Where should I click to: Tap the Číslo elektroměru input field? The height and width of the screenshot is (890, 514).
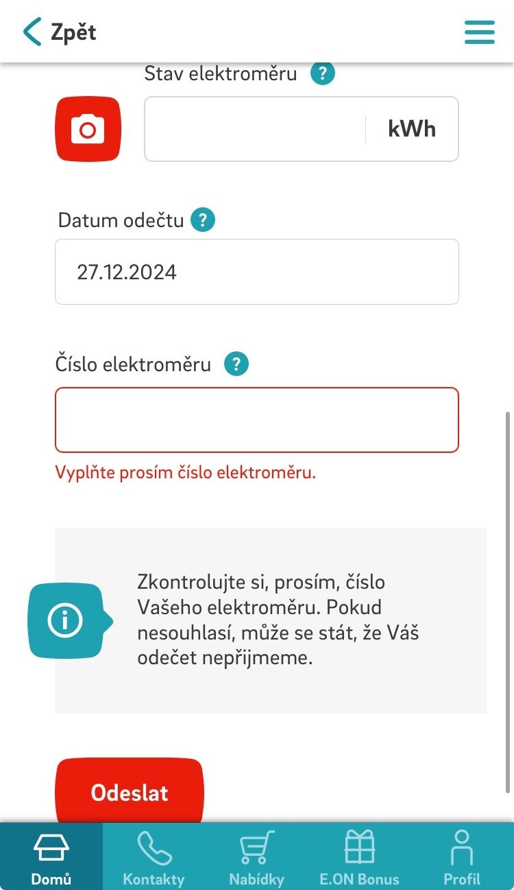[x=257, y=419]
